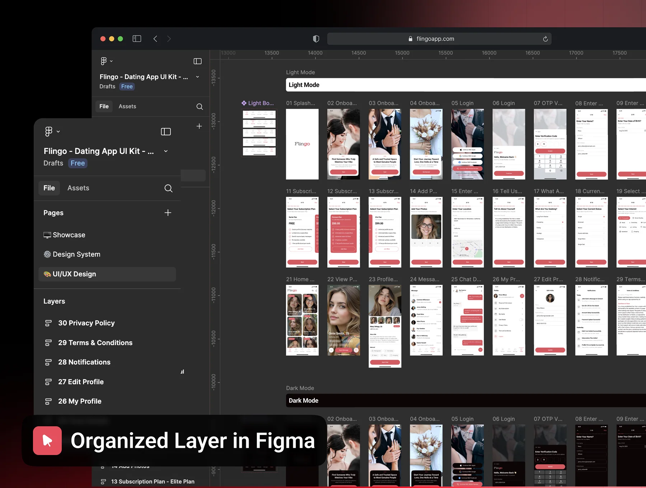
Task: Select the Dark Mode section header
Action: click(x=466, y=401)
